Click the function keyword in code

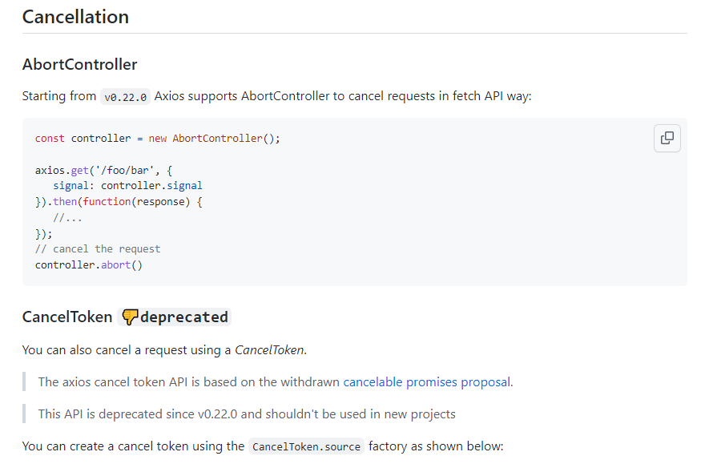107,202
